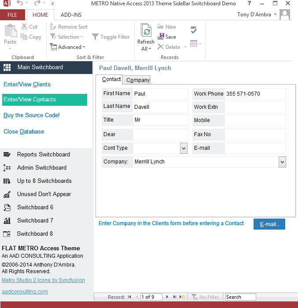Create new blank record navigation button

[x=182, y=297]
